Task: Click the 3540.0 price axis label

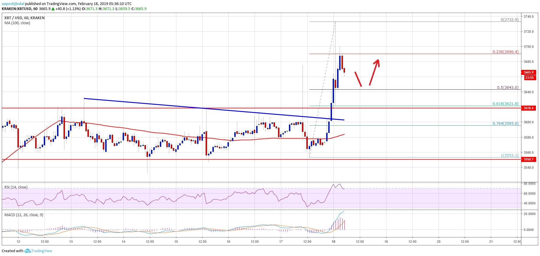Action: [x=529, y=168]
